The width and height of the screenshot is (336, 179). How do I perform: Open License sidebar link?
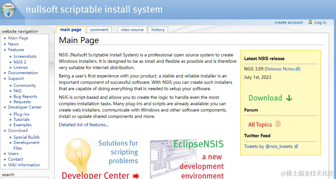point(21,67)
